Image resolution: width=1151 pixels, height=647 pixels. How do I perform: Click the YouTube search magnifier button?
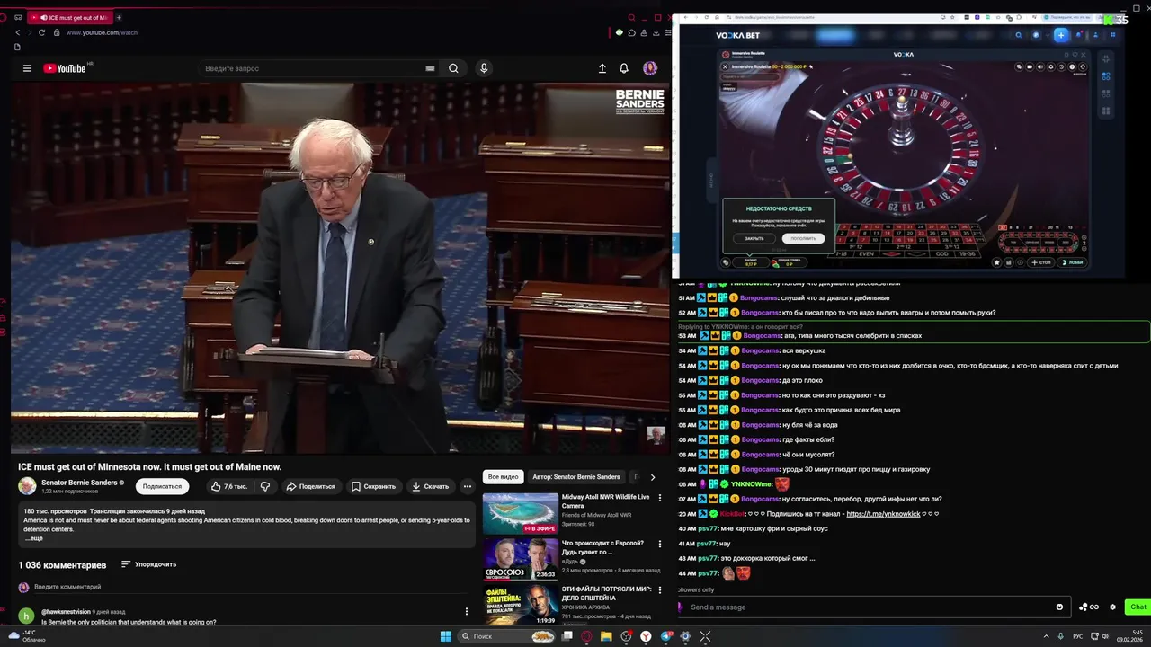click(453, 68)
